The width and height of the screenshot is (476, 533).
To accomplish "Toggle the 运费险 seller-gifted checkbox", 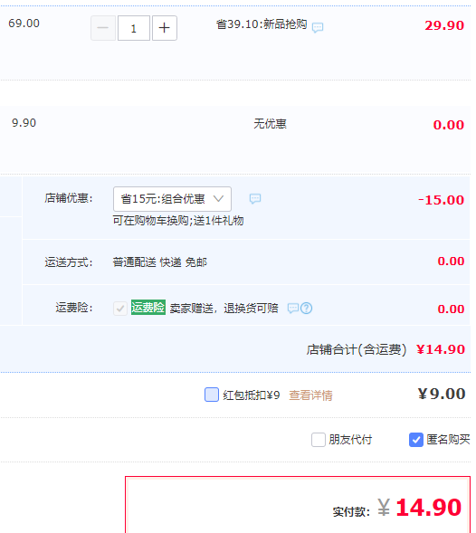I will point(120,309).
